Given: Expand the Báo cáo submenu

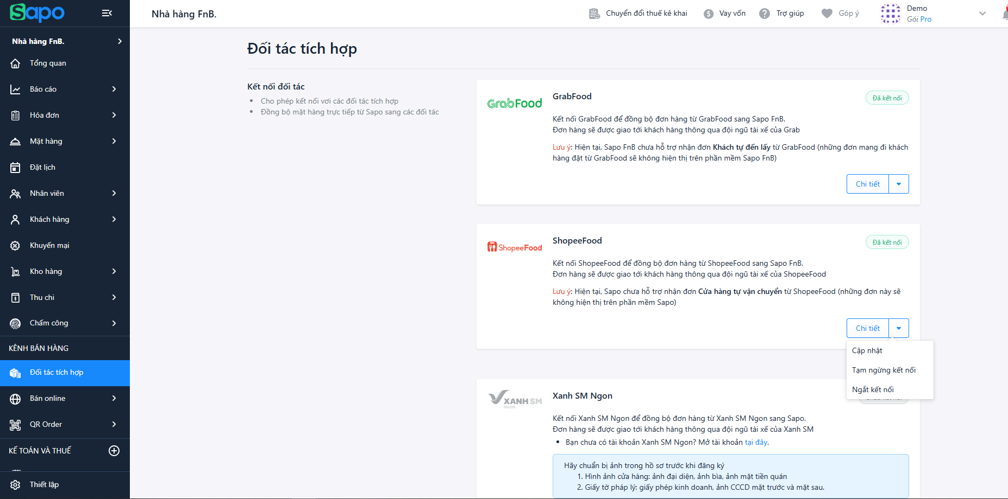Looking at the screenshot, I should 114,89.
